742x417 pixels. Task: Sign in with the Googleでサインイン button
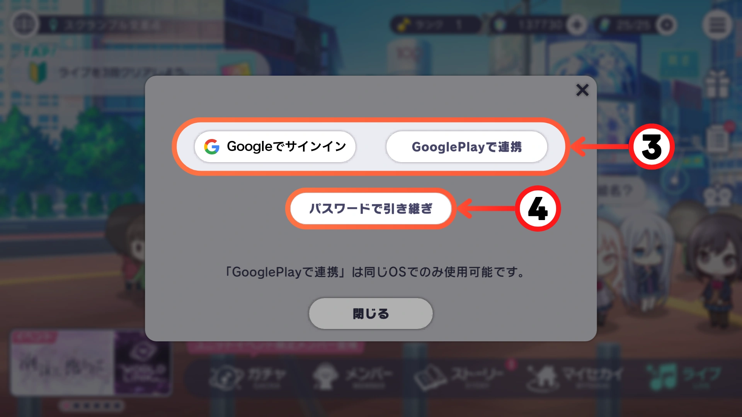[275, 147]
